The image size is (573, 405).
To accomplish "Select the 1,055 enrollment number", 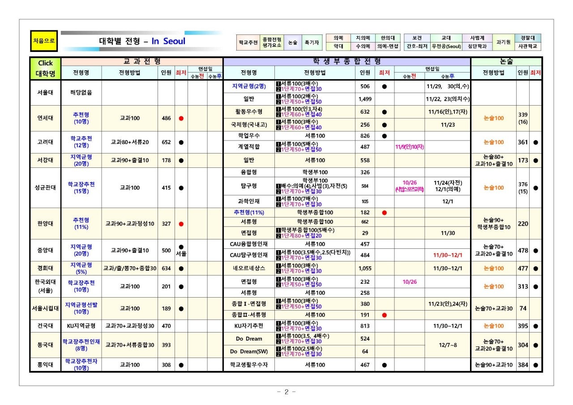I will coord(365,269).
